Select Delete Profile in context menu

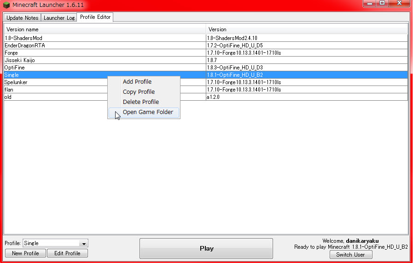(144, 102)
